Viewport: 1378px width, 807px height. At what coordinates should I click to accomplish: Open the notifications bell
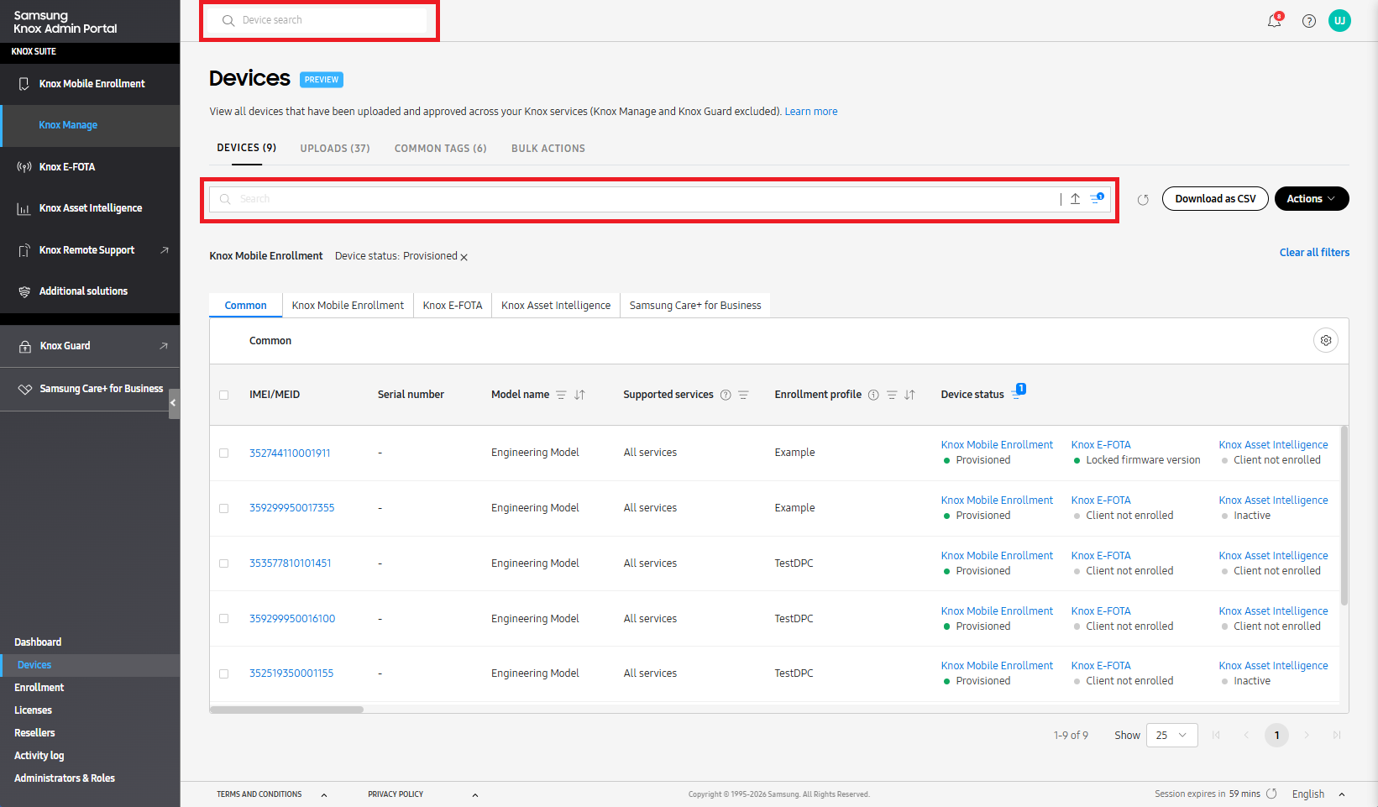[1274, 21]
